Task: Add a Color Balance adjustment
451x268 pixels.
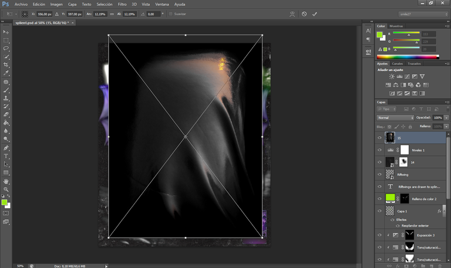Action: 396,84
